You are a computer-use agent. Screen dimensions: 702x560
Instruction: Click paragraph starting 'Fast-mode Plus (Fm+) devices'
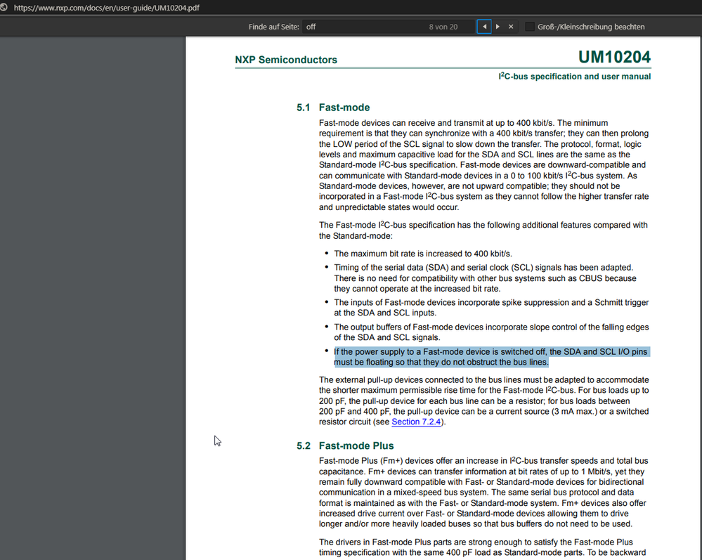tap(483, 493)
